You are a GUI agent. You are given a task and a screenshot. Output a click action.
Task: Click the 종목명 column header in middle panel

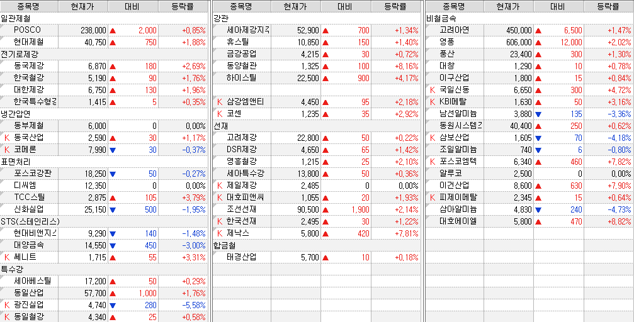click(x=241, y=6)
